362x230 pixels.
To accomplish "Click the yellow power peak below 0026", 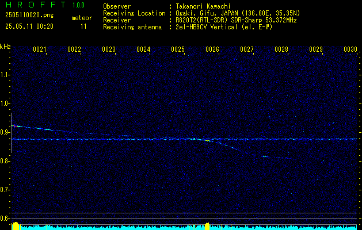I will point(207,226).
